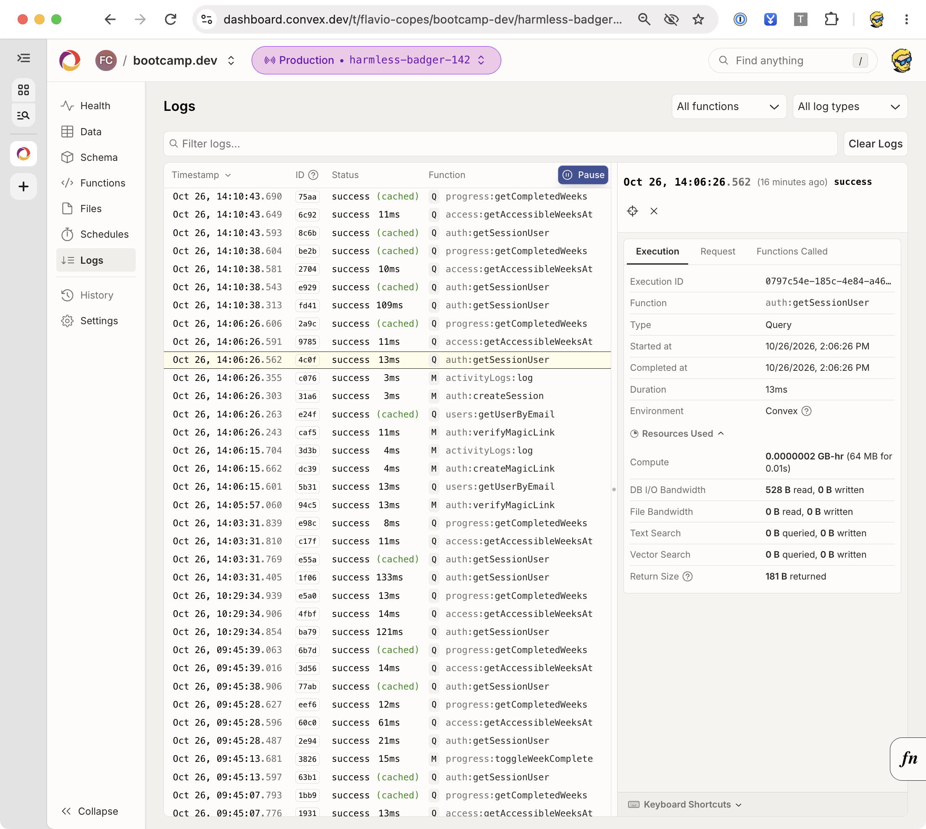
Task: Open the All functions dropdown
Action: tap(729, 107)
